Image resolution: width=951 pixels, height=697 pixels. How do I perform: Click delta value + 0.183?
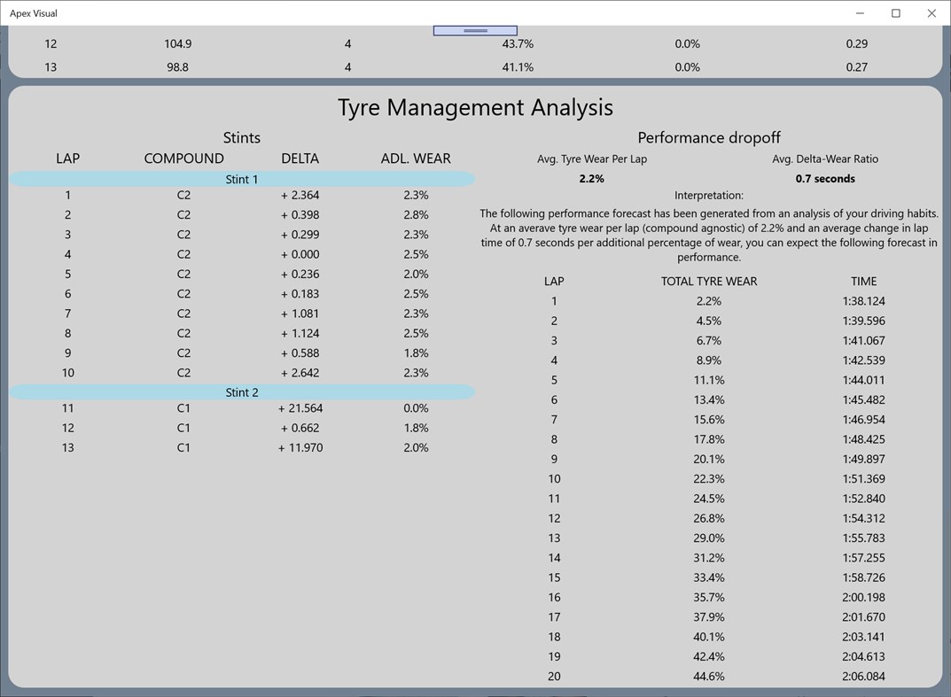(x=300, y=294)
